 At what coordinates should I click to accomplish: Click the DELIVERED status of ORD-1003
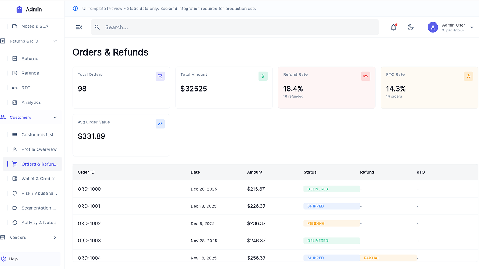coord(332,241)
